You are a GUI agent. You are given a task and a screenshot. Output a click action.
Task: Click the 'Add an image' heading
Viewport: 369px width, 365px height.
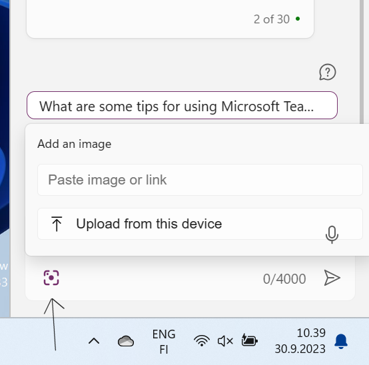pyautogui.click(x=75, y=144)
